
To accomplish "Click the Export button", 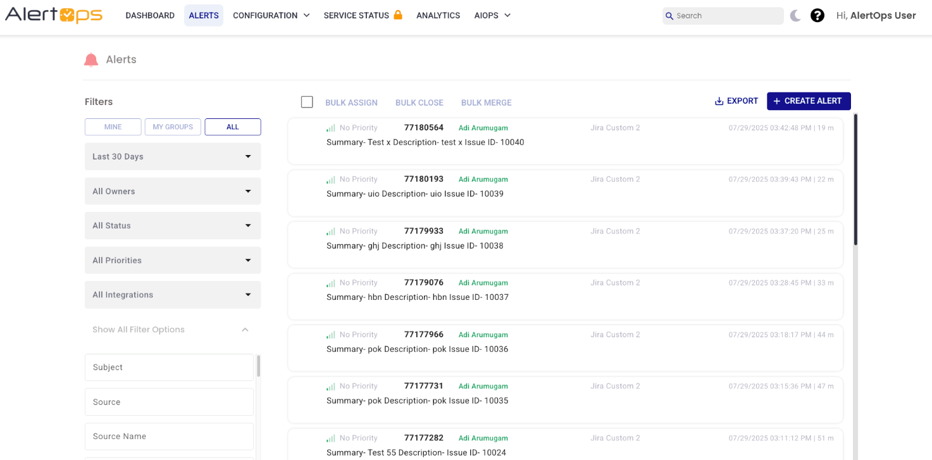I will 736,101.
